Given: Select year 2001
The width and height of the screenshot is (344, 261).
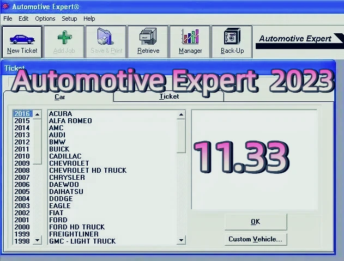Looking at the screenshot, I should 22,220.
